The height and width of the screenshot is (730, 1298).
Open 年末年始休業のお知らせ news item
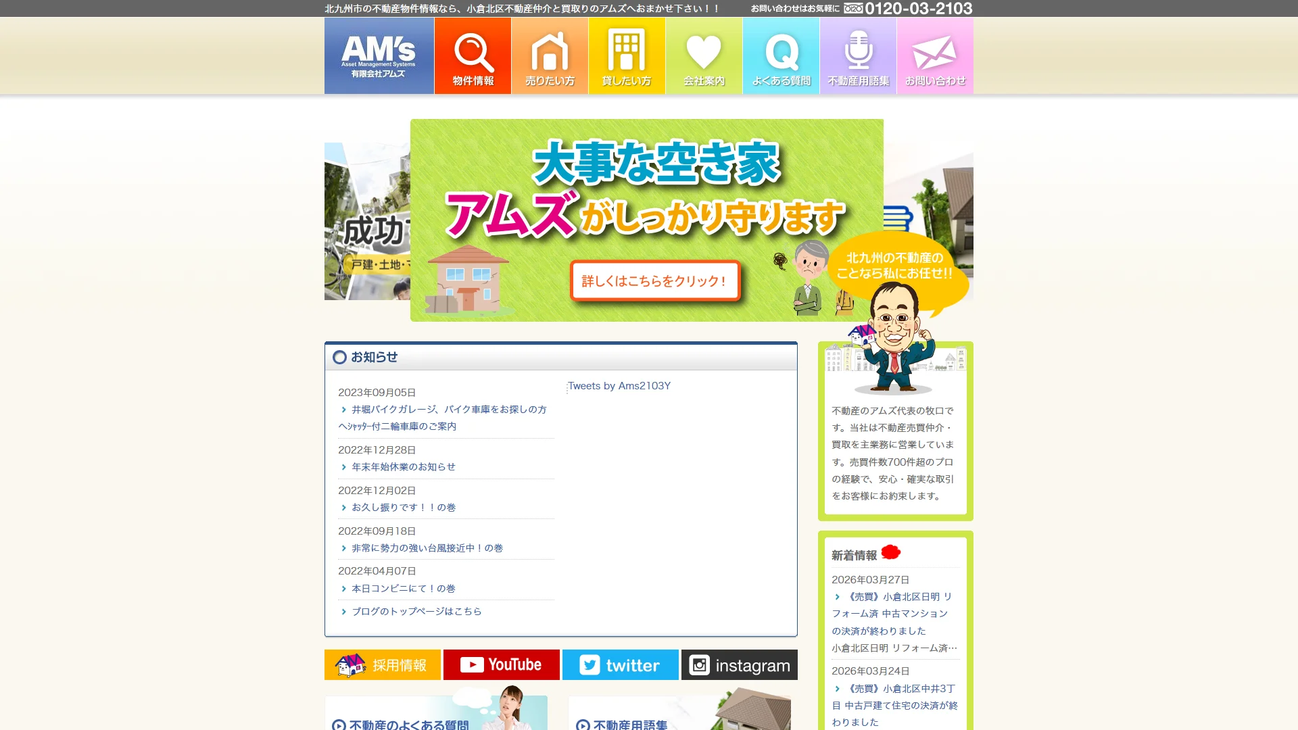pos(403,467)
